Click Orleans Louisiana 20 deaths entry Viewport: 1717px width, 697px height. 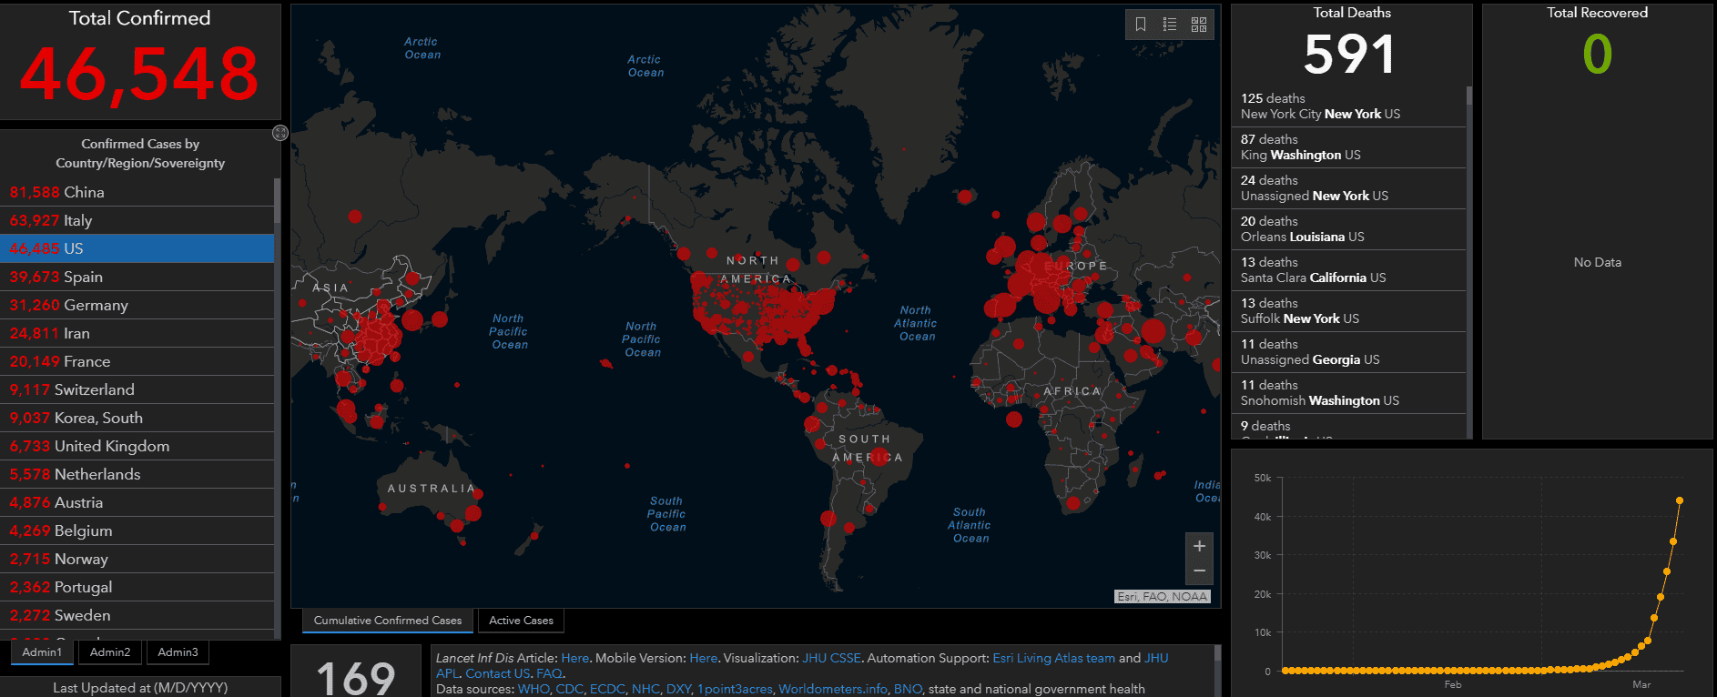[x=1348, y=228]
